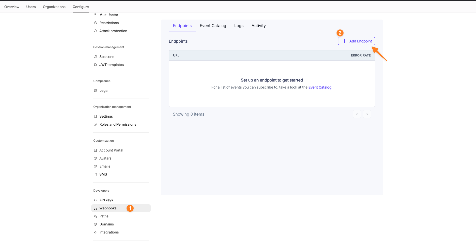The width and height of the screenshot is (476, 245).
Task: Click the Webhooks sidebar icon
Action: [x=95, y=208]
